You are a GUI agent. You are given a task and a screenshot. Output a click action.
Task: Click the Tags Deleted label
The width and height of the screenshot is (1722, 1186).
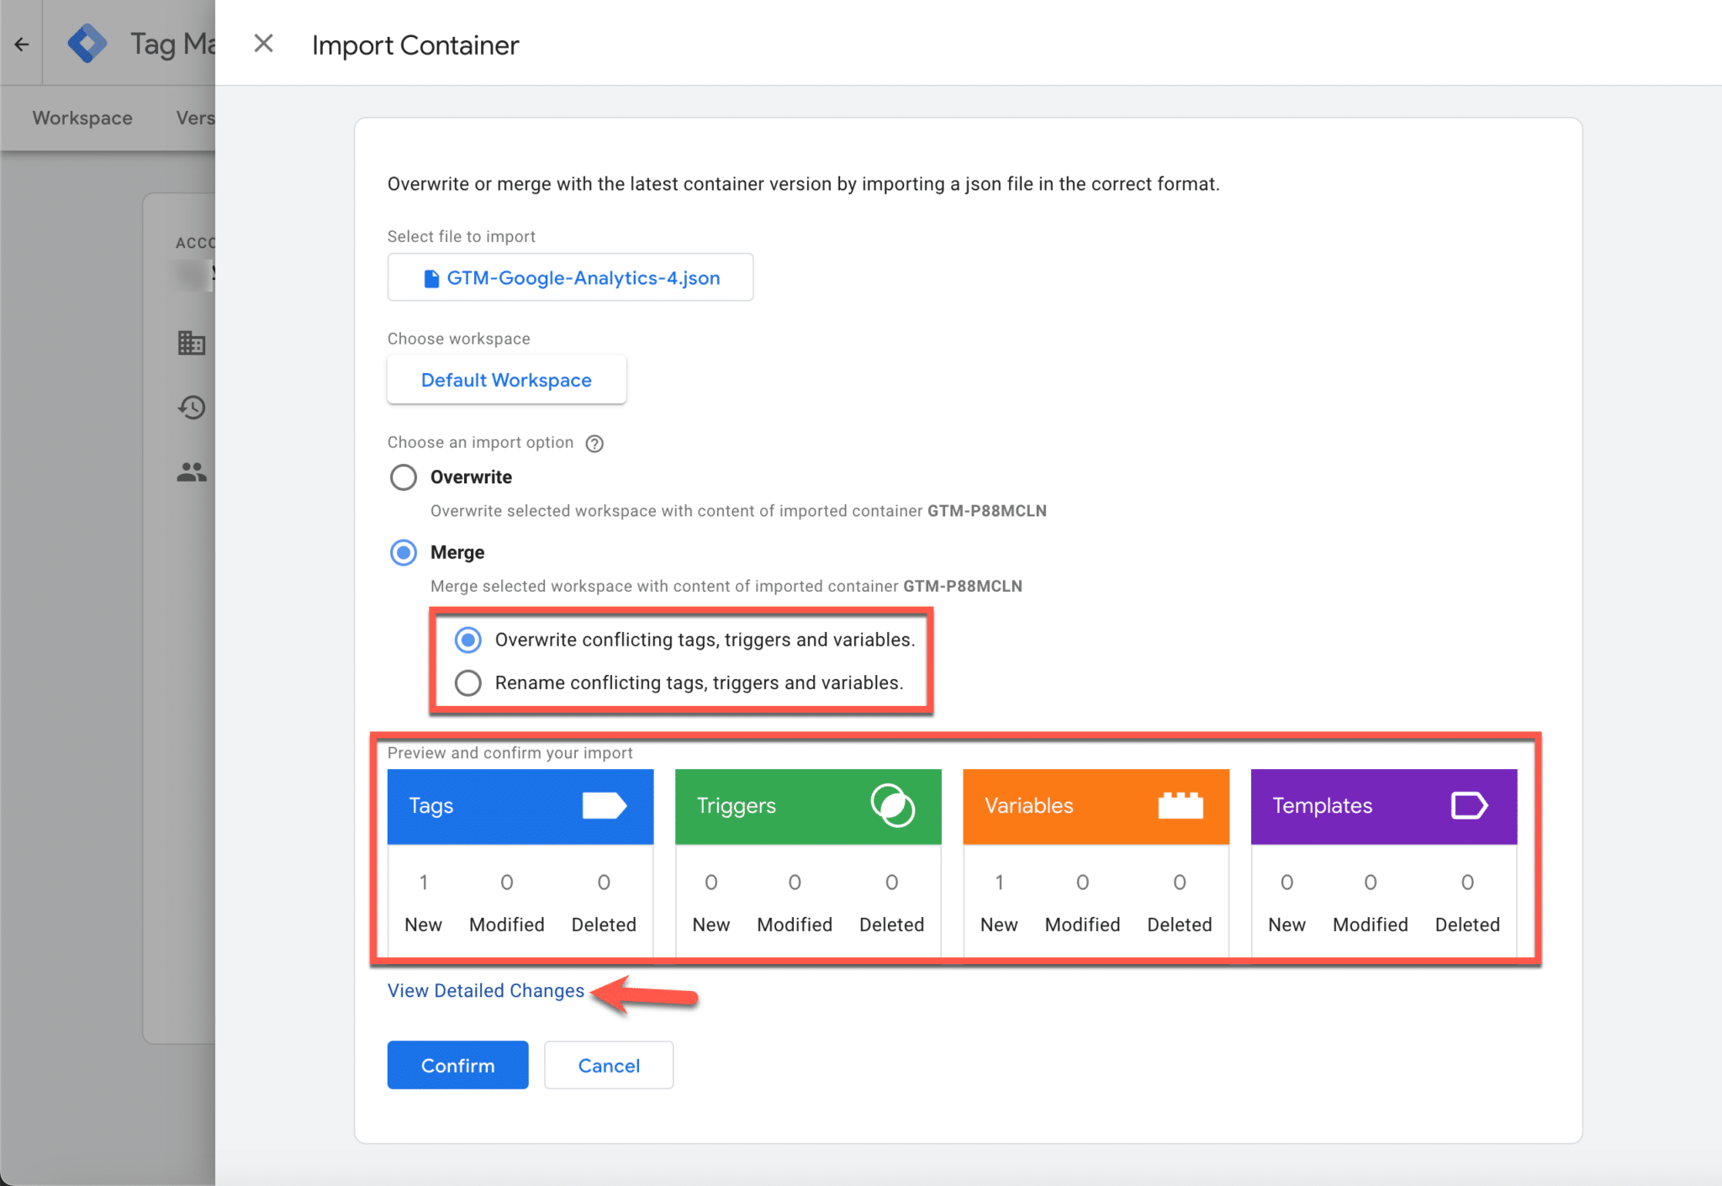pos(604,925)
